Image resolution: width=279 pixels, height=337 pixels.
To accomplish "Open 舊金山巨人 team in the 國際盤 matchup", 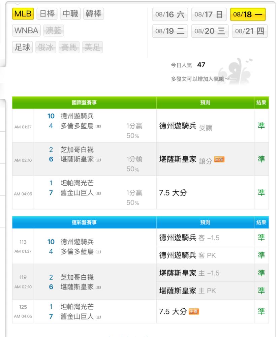I will (x=77, y=193).
